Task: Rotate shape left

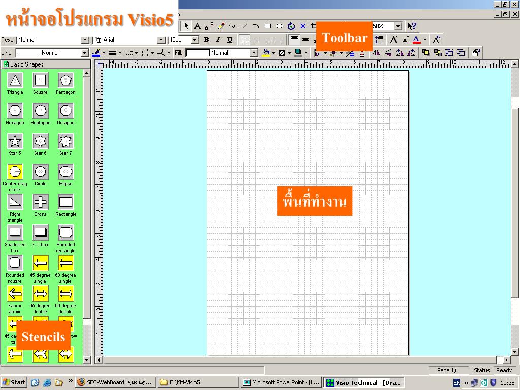Action: pyautogui.click(x=411, y=53)
